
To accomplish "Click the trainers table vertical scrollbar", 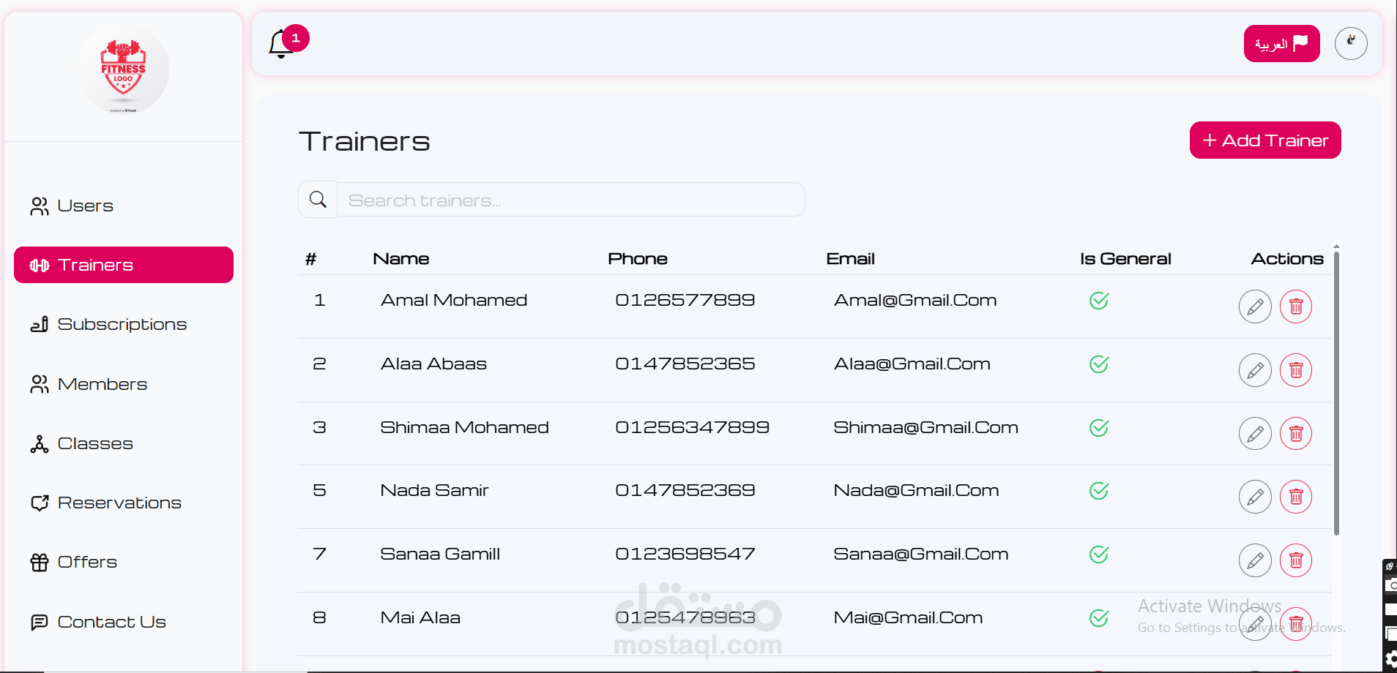I will [x=1336, y=395].
